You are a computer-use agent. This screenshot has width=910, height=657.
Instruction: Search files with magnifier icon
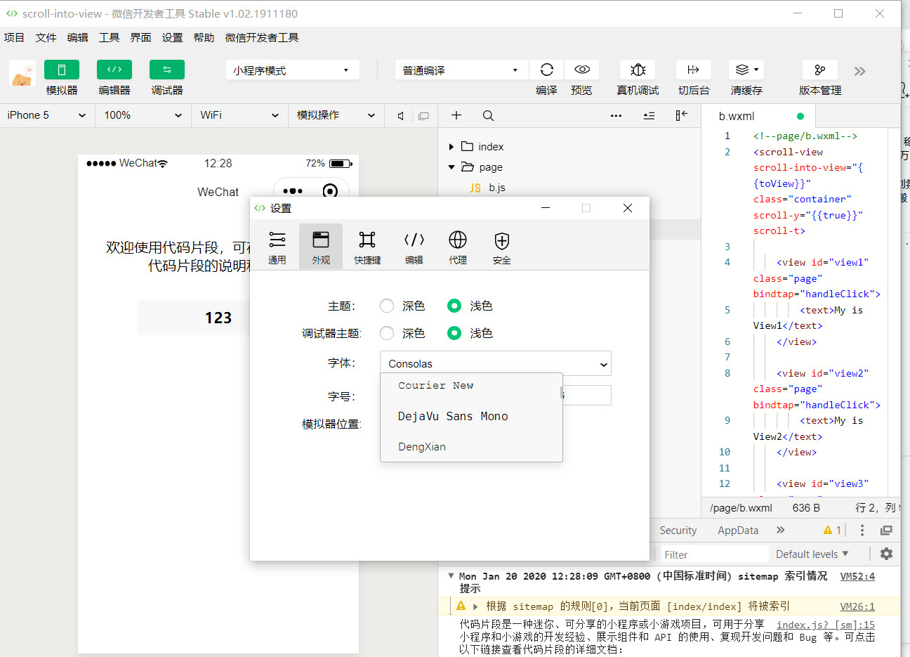(x=488, y=115)
